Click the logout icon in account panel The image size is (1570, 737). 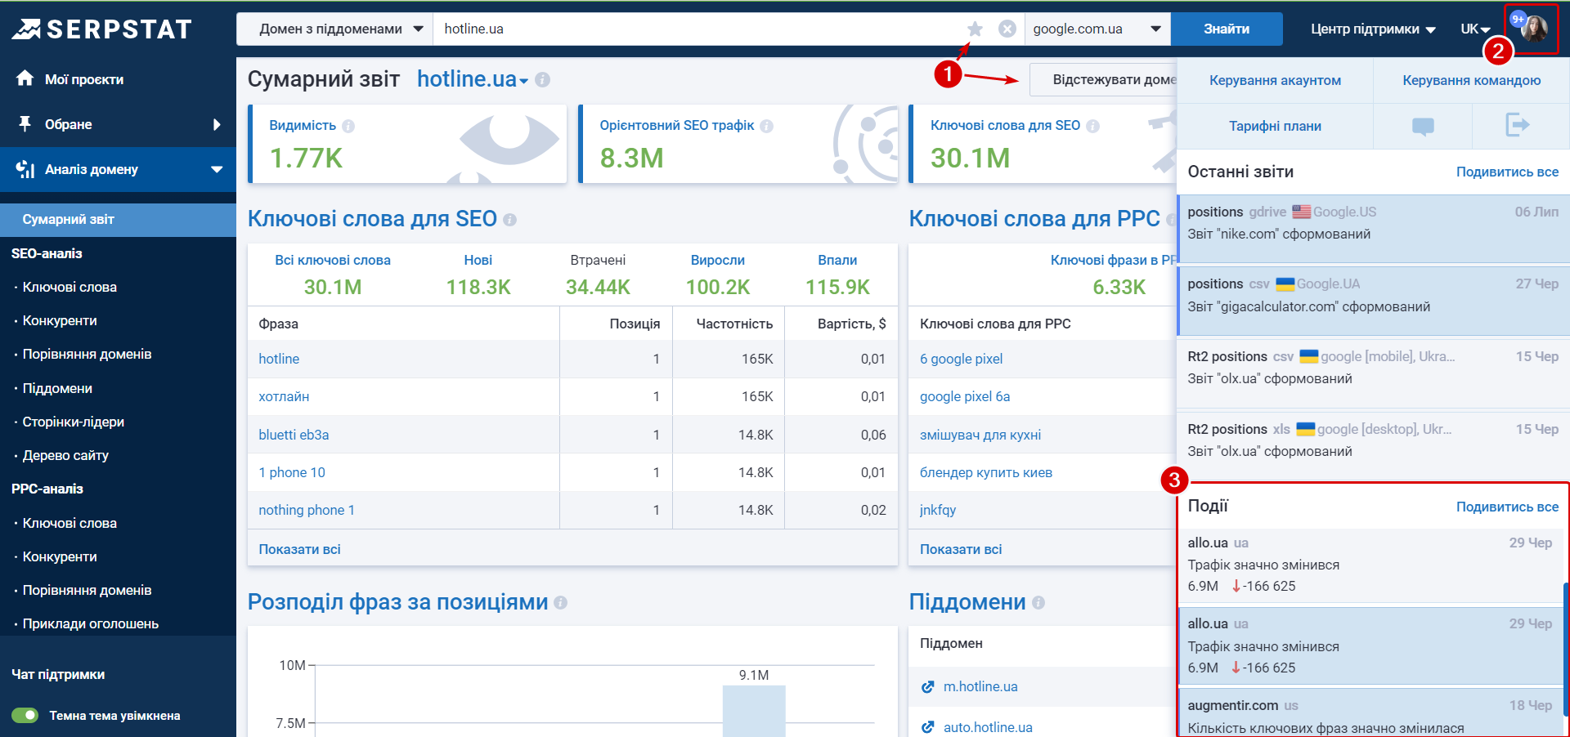[1518, 125]
